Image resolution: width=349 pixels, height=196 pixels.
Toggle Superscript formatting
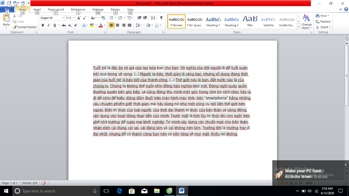point(76,25)
